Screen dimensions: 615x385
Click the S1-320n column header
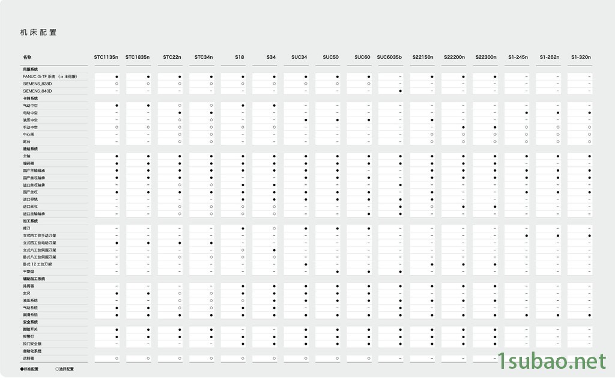point(581,57)
